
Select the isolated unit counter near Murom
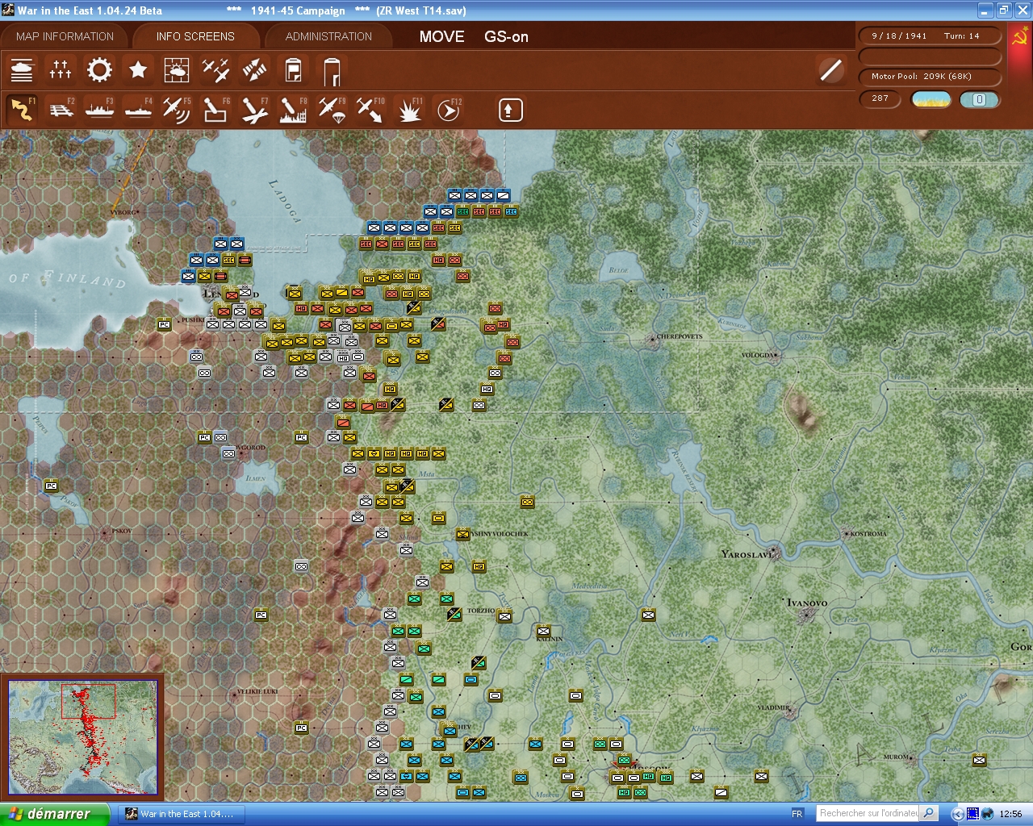point(979,759)
